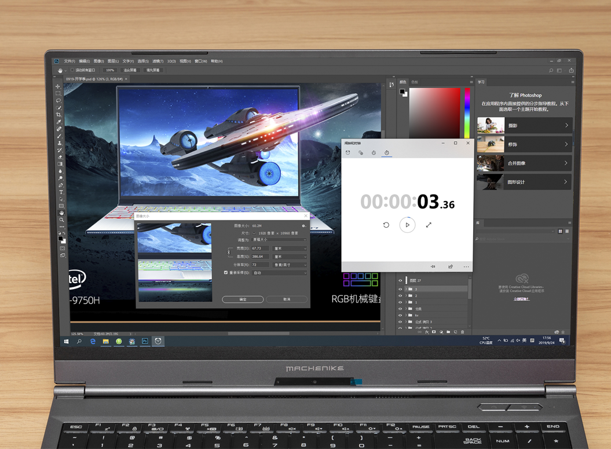The image size is (611, 449).
Task: Expand the kv layer group
Action: (x=405, y=315)
